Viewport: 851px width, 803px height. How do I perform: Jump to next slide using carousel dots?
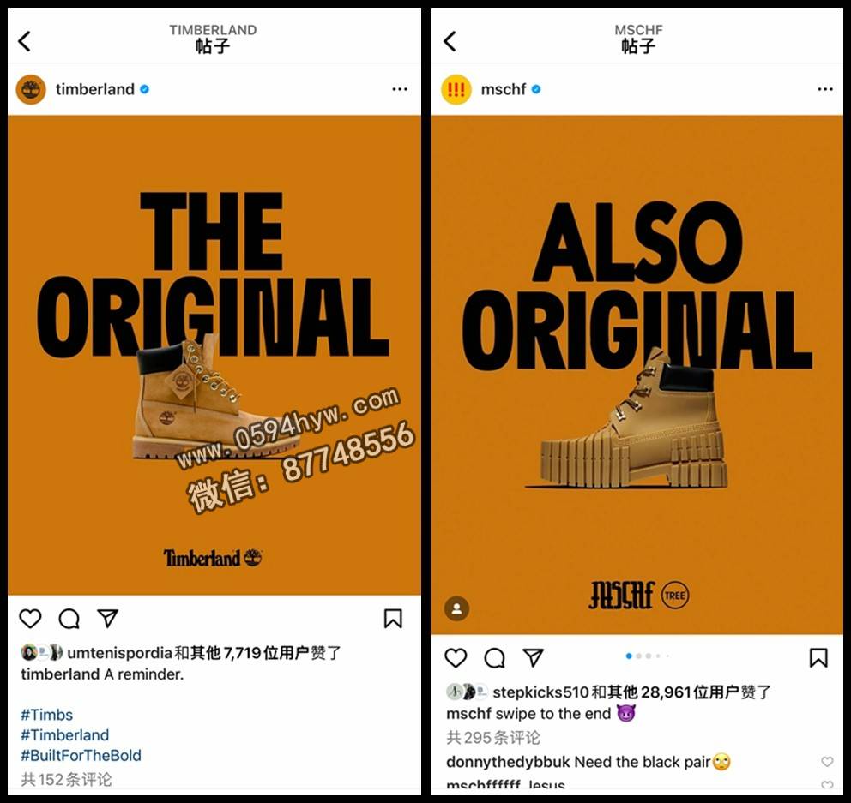[639, 656]
